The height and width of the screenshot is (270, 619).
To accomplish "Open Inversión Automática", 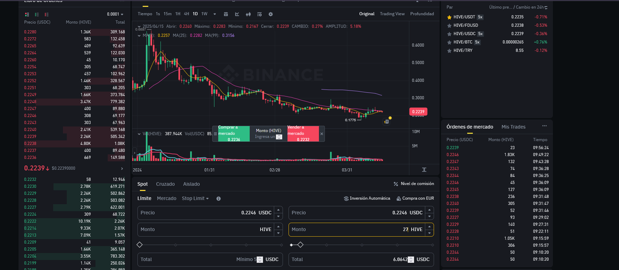I will pos(367,199).
